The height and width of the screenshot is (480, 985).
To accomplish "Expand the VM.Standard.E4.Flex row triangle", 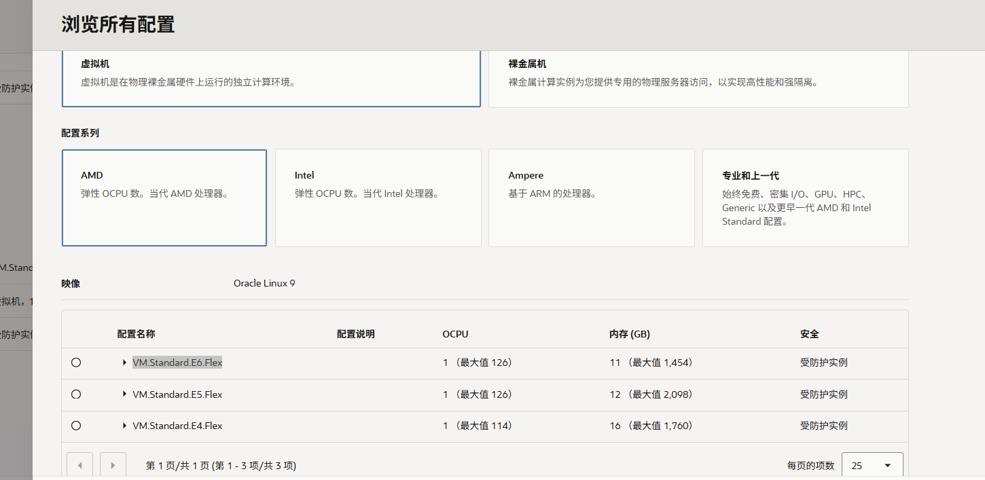I will (x=124, y=425).
